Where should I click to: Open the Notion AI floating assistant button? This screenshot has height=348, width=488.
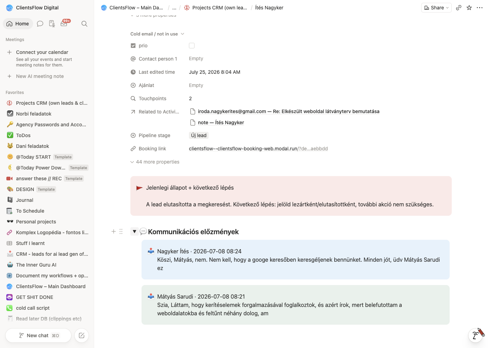(475, 335)
